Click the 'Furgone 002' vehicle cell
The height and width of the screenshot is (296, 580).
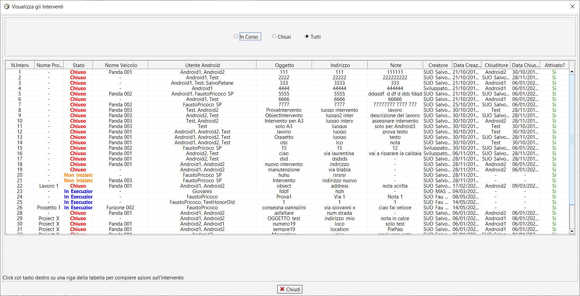point(120,208)
